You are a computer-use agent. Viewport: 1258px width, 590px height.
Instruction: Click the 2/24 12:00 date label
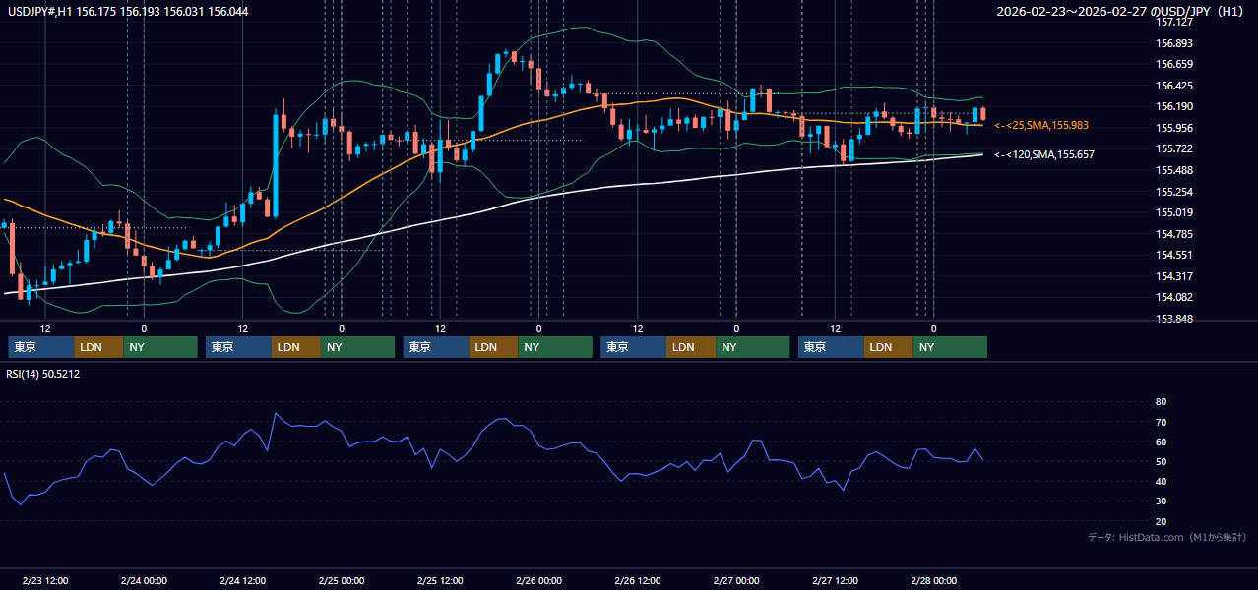click(242, 581)
